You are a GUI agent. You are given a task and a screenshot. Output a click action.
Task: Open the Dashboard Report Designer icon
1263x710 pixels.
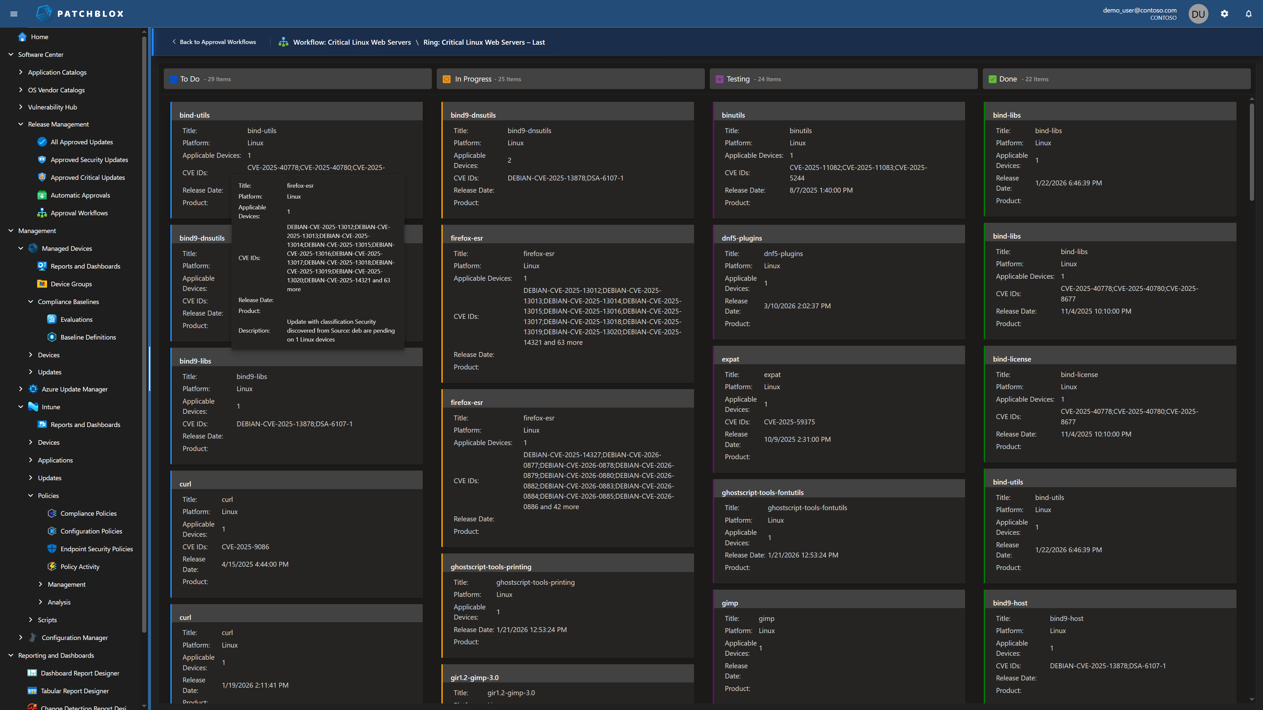(32, 673)
